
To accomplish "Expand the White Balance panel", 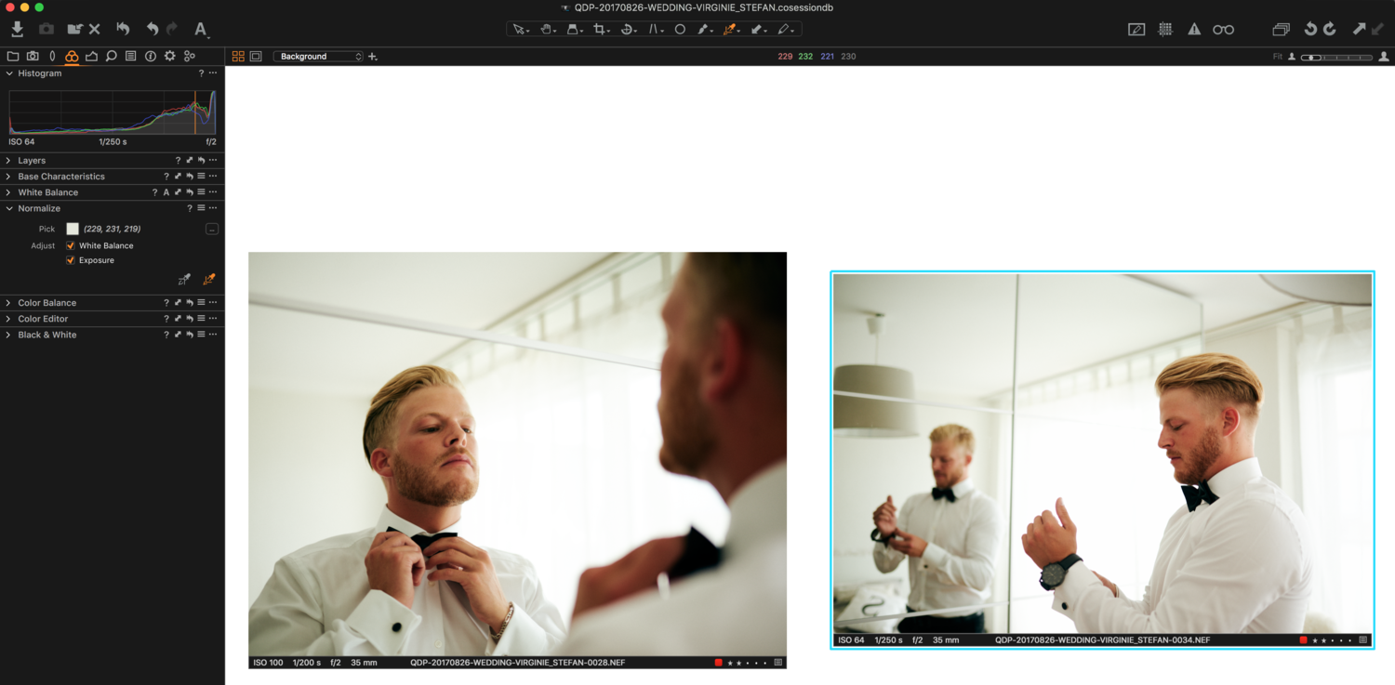I will point(9,192).
